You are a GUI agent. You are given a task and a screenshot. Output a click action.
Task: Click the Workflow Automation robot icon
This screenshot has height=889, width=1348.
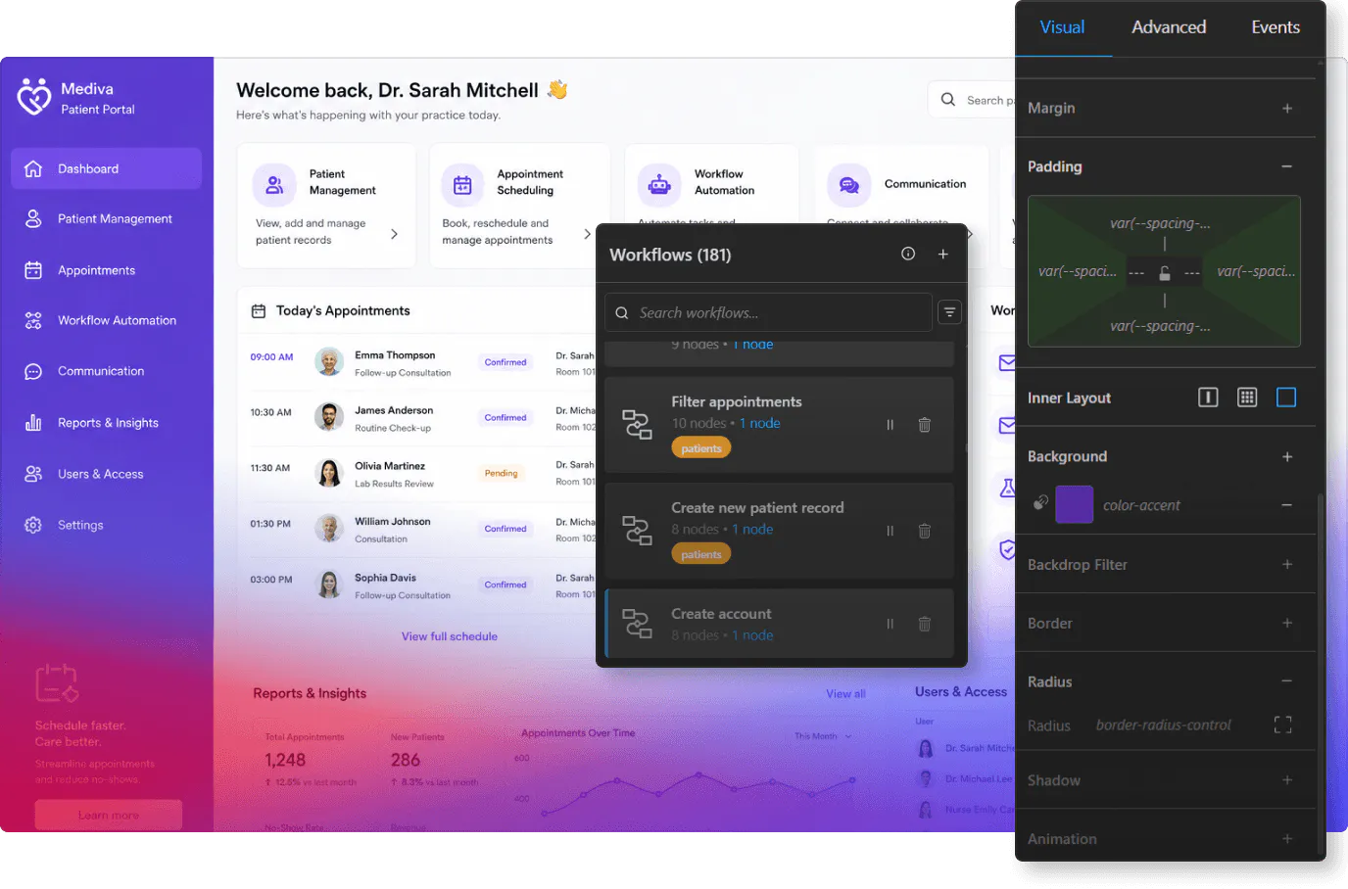659,184
